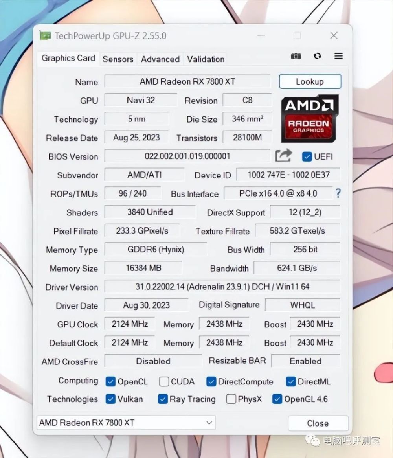The height and width of the screenshot is (458, 393).
Task: Click the AMD Radeon Graphics logo
Action: (x=310, y=119)
